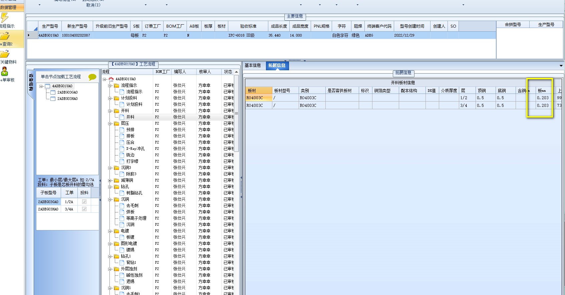
Task: Click the 层压 folder icon
Action: 116,124
